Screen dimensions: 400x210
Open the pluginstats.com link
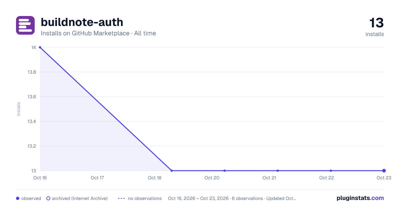tap(360, 198)
